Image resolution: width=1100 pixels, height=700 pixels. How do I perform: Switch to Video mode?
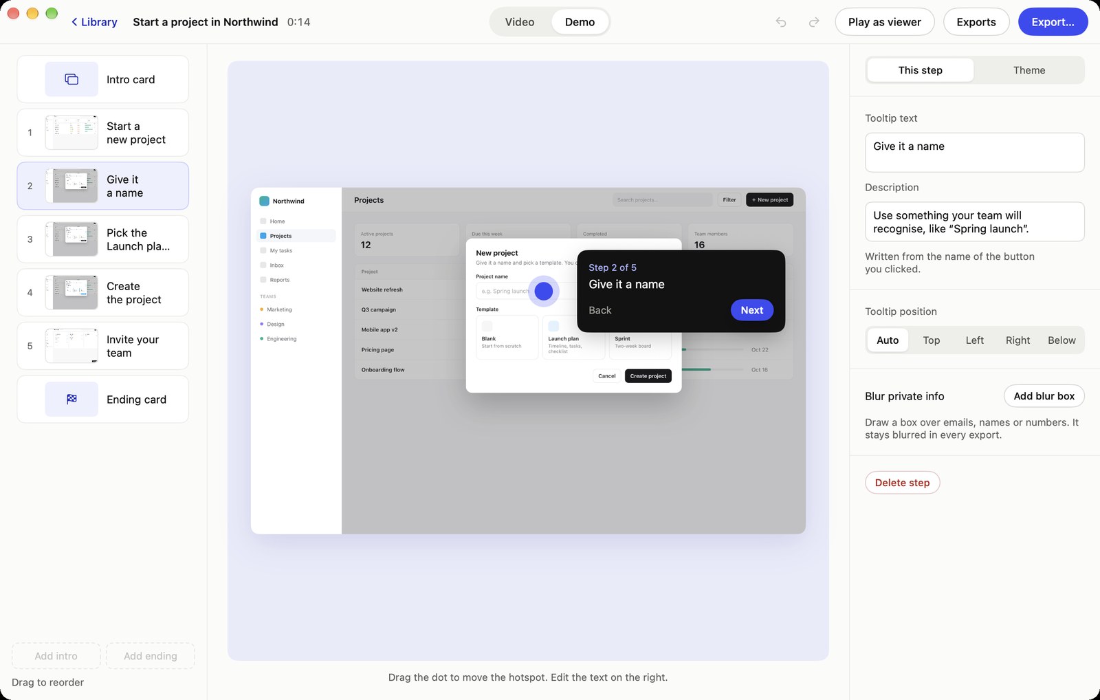click(520, 22)
